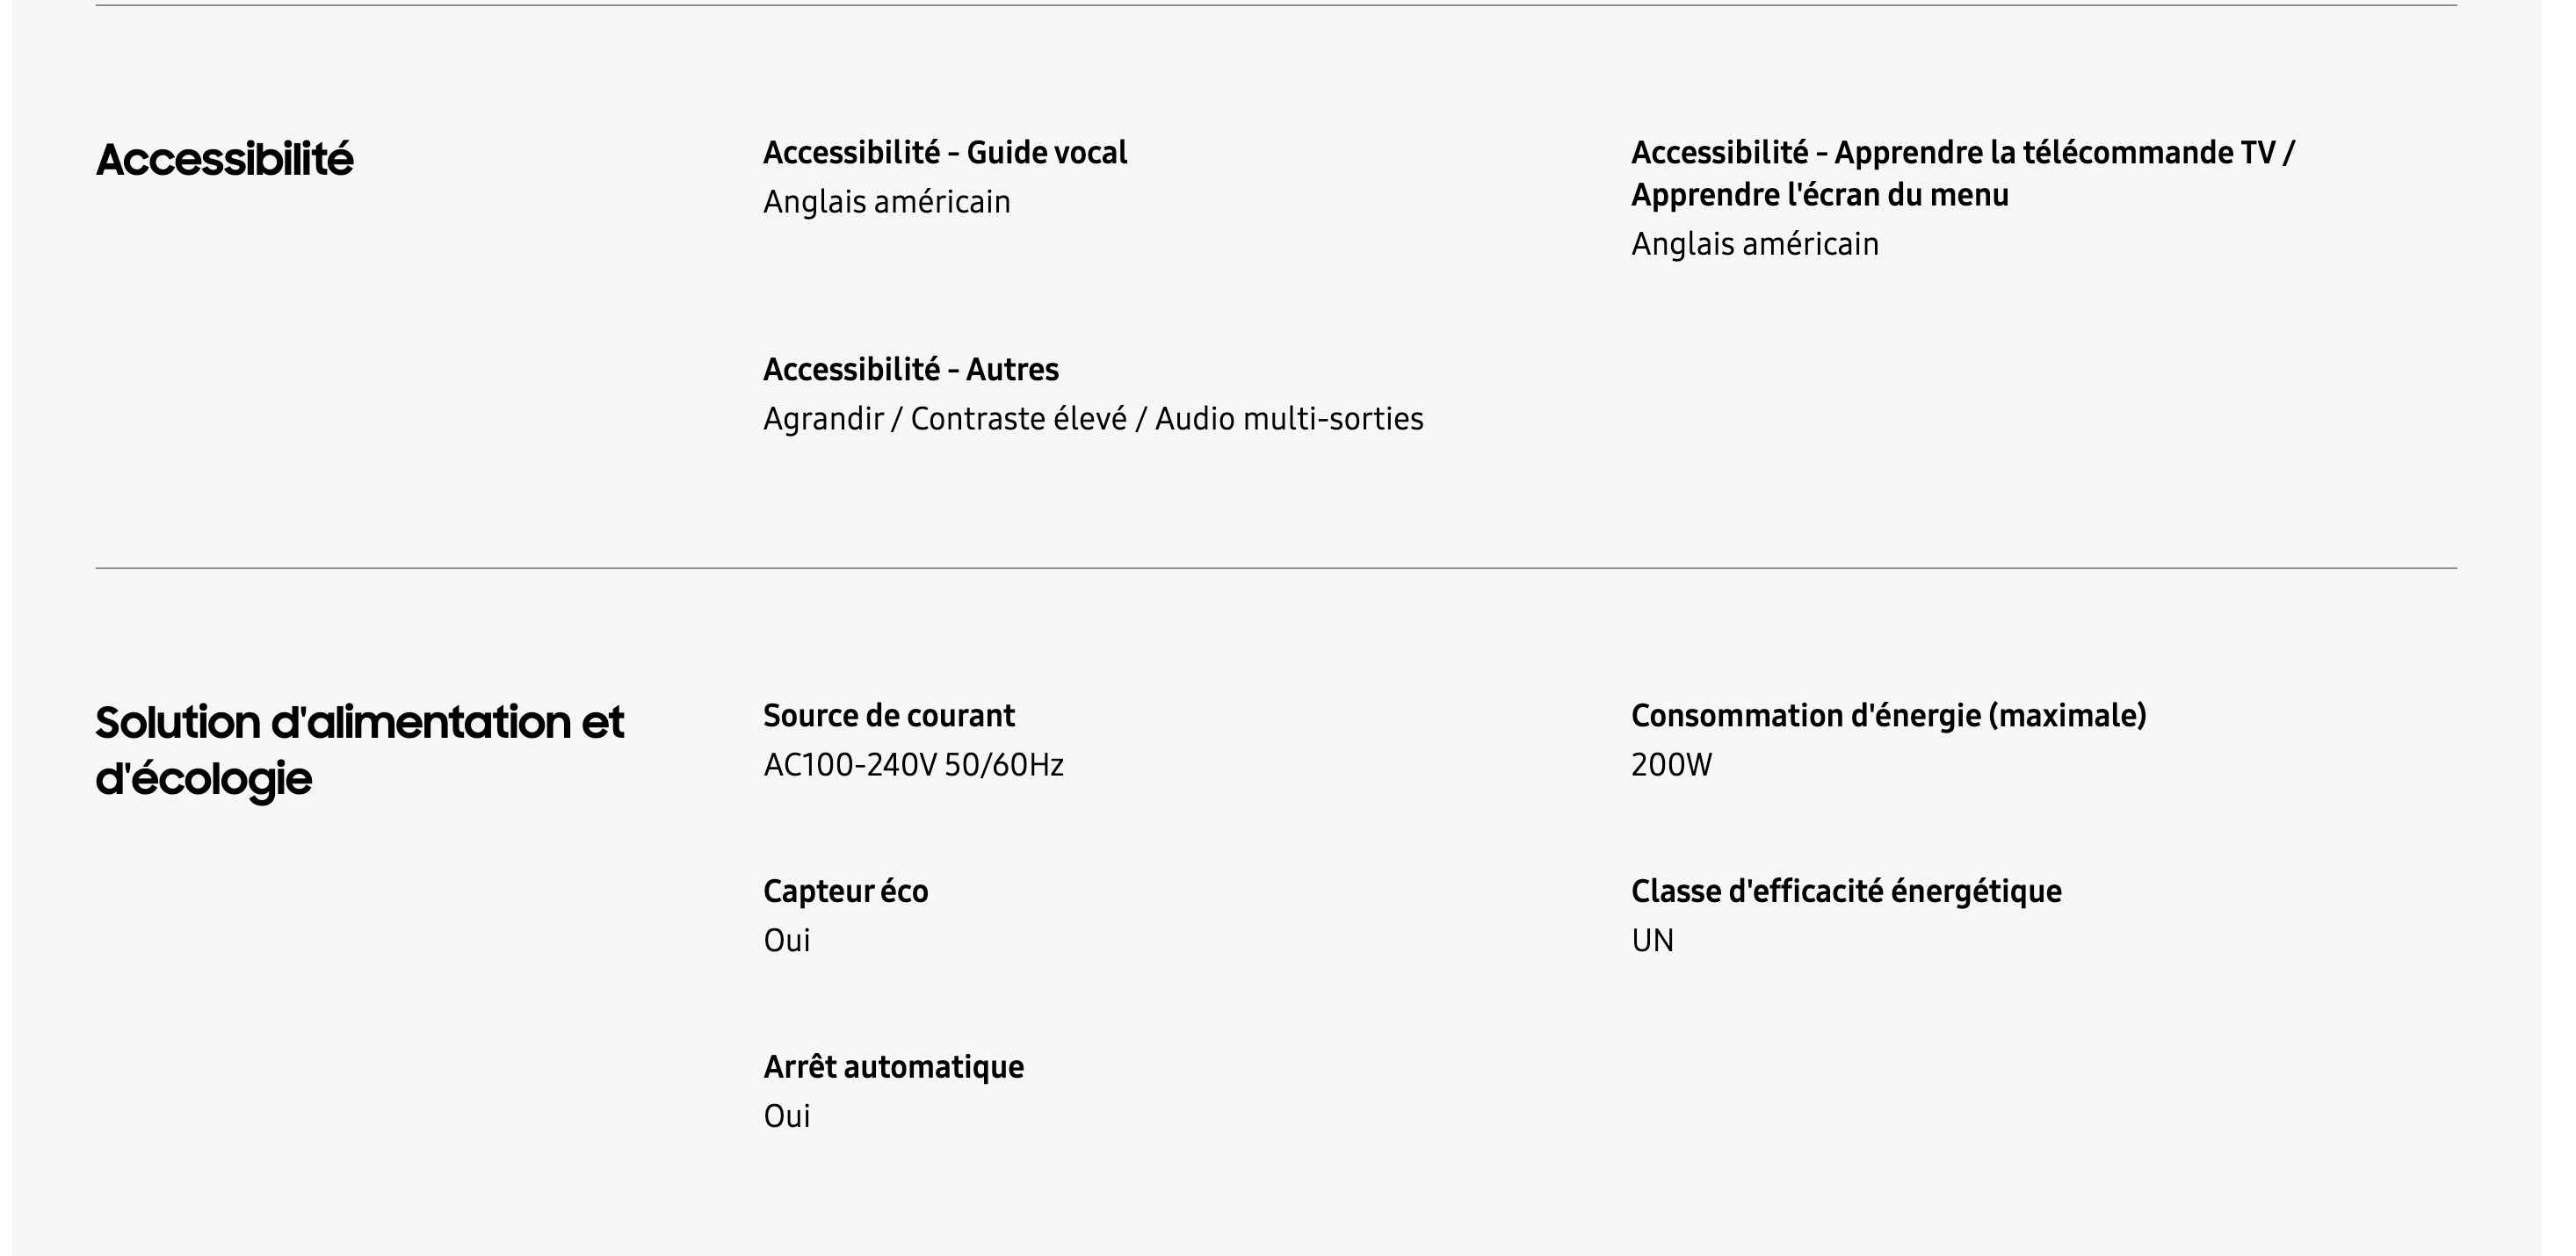Click the Solution d'alimentation et d'écologie heading

[359, 749]
